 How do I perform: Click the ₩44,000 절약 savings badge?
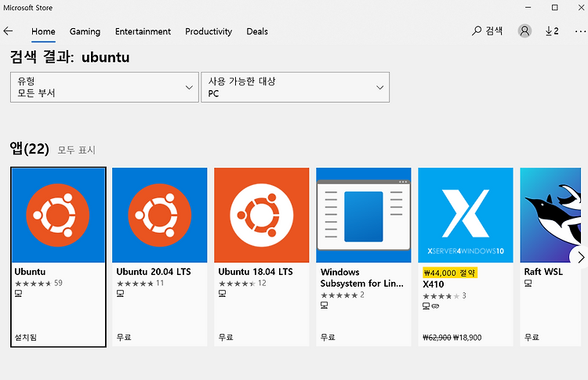tap(450, 273)
